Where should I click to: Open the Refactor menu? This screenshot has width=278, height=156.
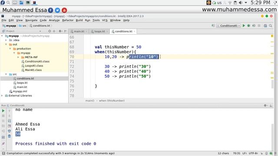click(68, 20)
